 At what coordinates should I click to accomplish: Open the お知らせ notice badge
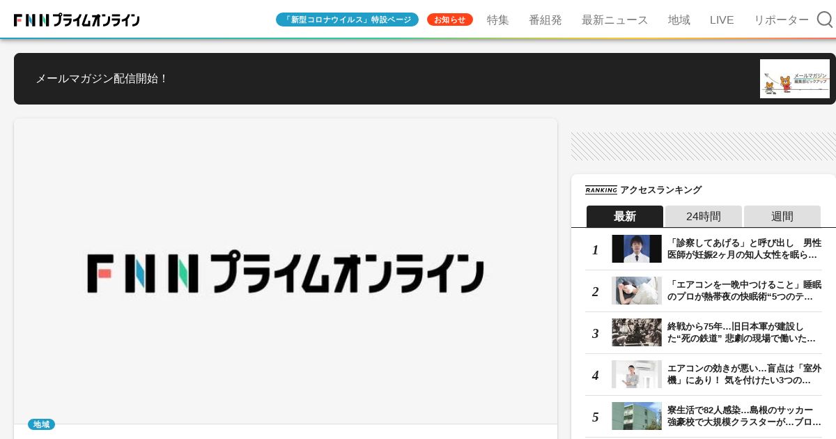(450, 20)
